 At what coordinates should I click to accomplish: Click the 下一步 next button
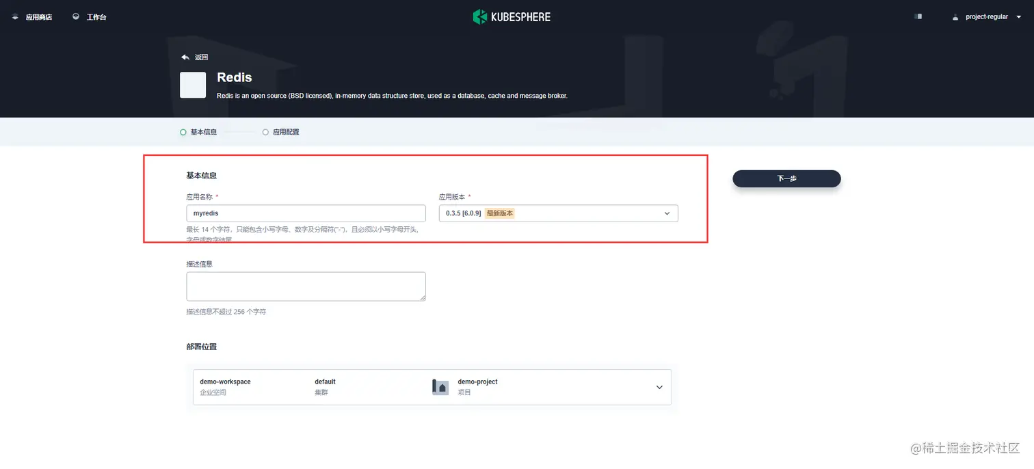[786, 178]
